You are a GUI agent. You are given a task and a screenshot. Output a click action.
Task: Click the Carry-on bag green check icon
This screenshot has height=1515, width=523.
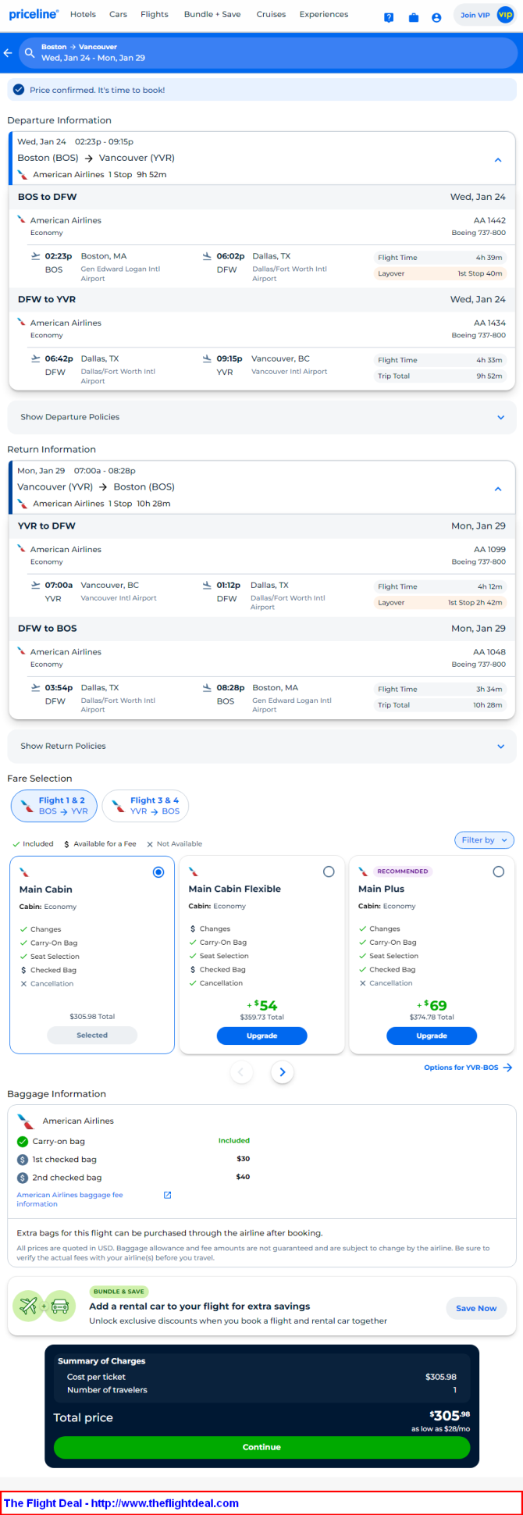pos(23,1142)
